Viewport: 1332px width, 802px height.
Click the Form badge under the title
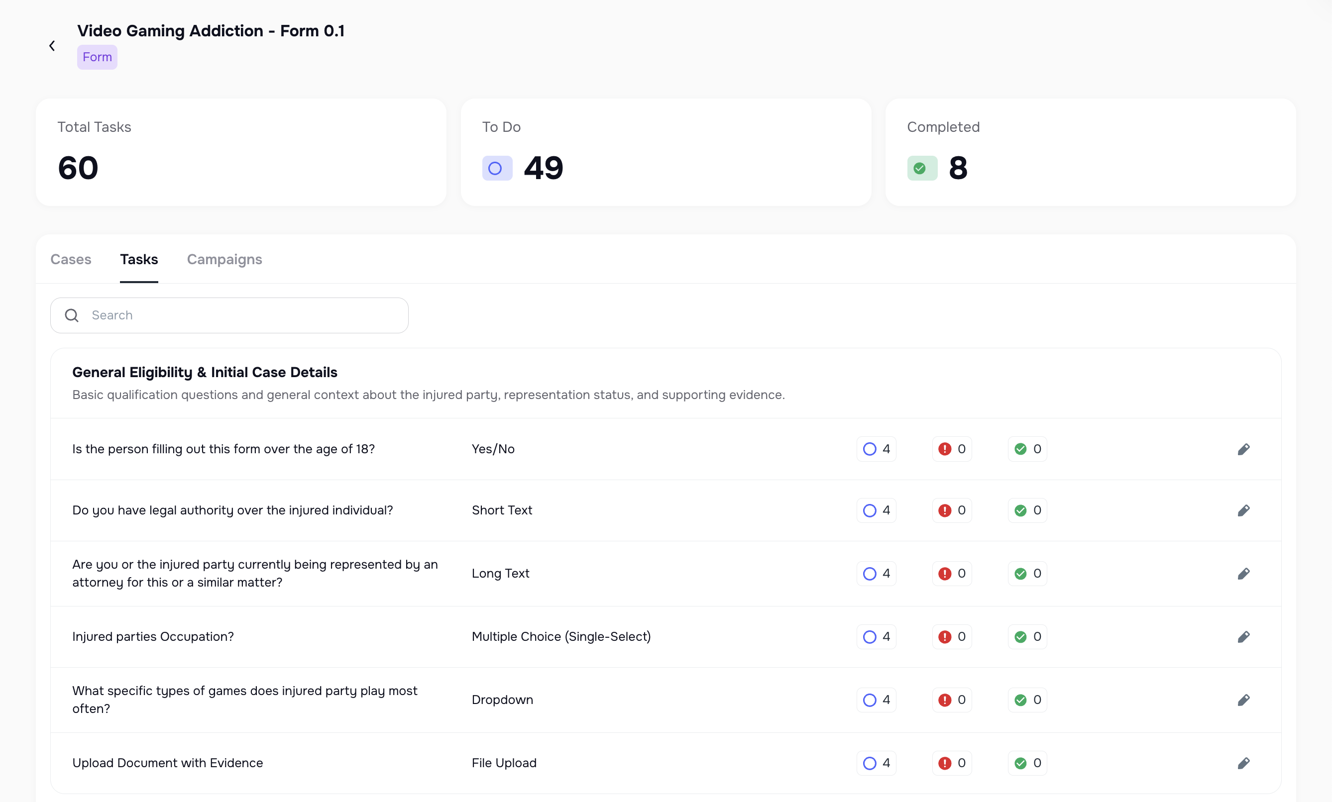pos(97,57)
